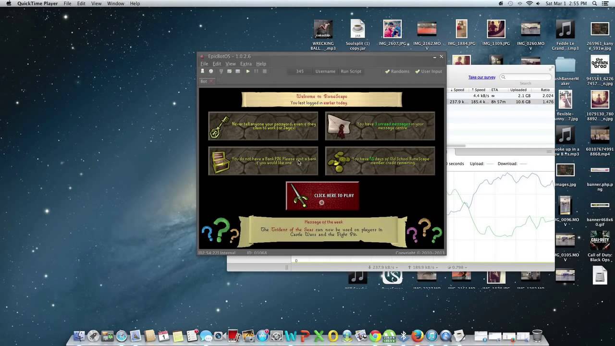Open EpicBot Extra menu
This screenshot has width=615, height=346.
246,63
